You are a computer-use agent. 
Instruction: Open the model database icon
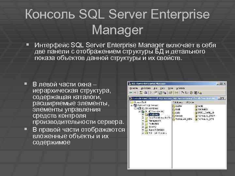tap(196, 106)
